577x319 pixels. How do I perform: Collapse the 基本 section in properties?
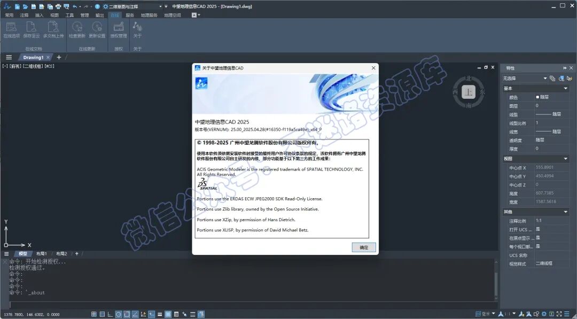point(566,88)
